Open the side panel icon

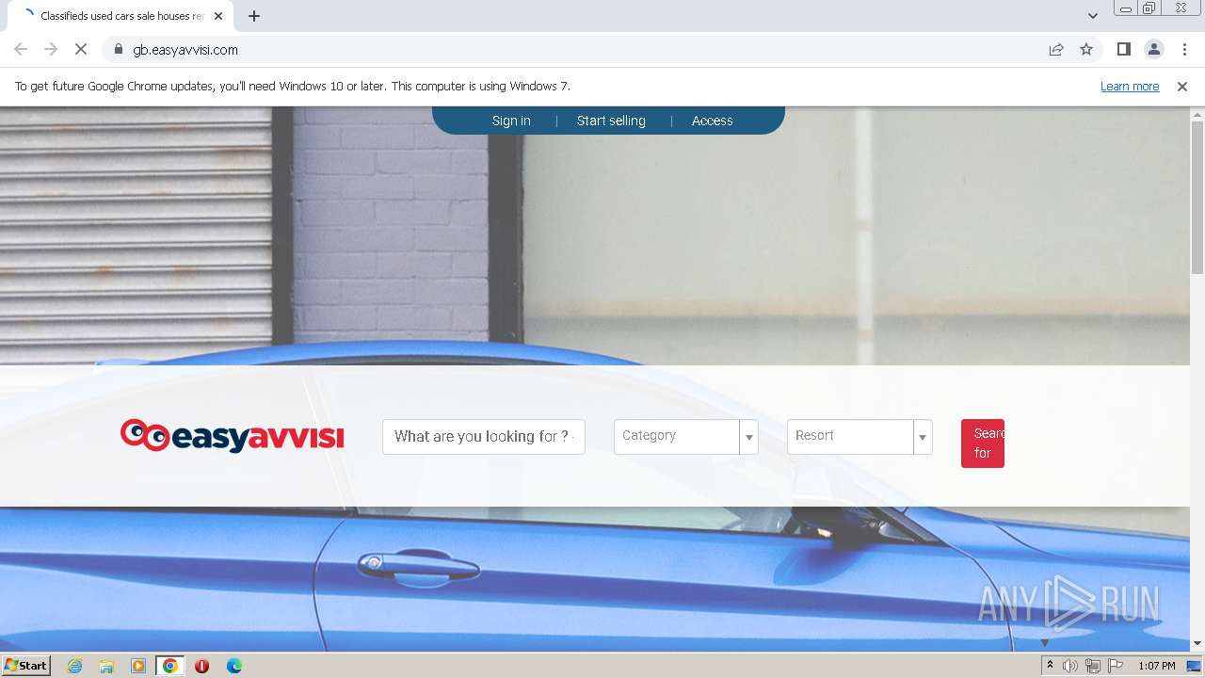pos(1123,50)
